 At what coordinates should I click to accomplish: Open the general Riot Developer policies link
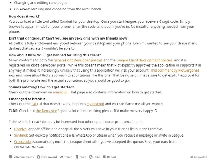(78, 60)
